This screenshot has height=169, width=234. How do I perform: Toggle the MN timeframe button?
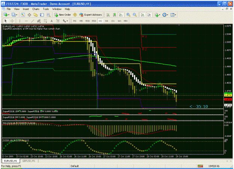pos(126,21)
